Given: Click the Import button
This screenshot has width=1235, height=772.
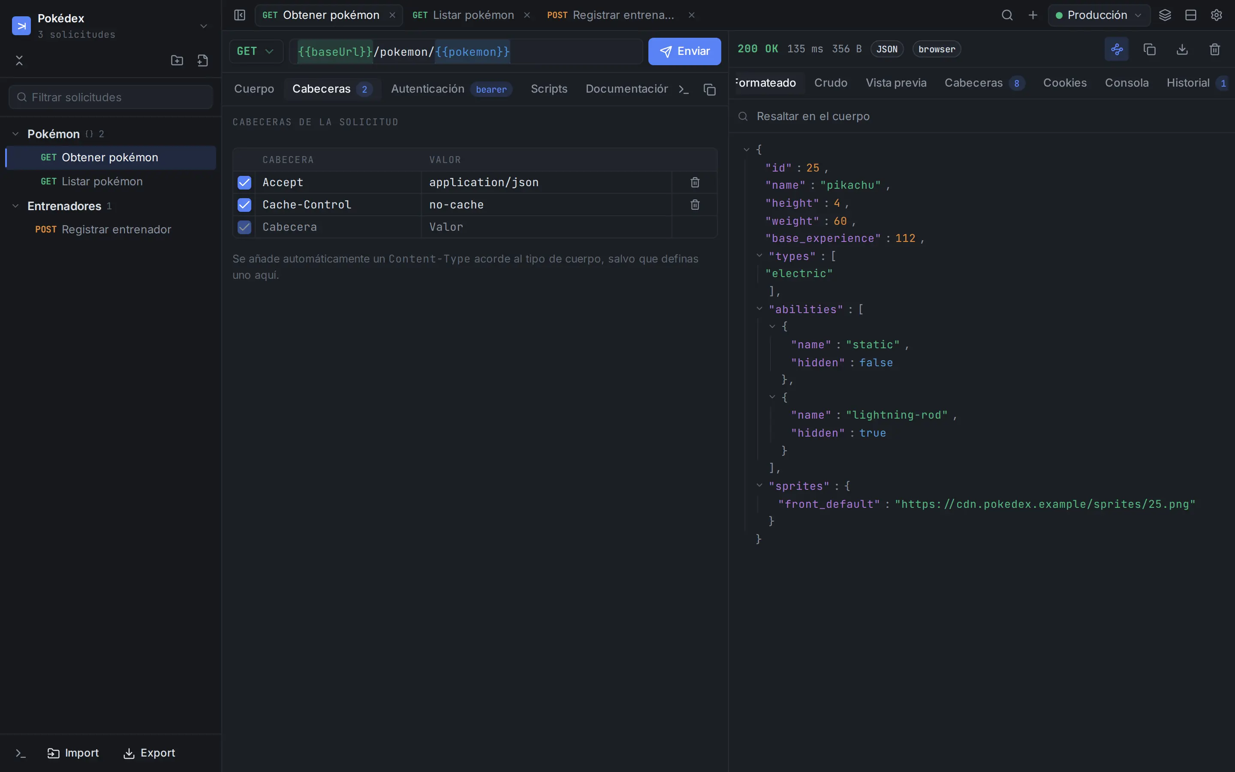Looking at the screenshot, I should (x=73, y=753).
